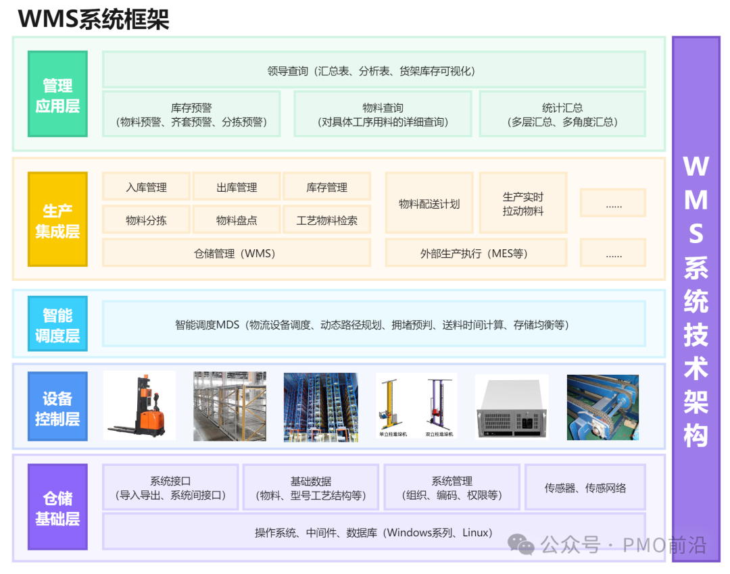Switch to the 管理应用层 layer tab
The image size is (730, 574).
click(57, 95)
